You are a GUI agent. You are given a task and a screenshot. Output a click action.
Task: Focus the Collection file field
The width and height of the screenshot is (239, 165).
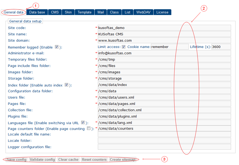164,110
